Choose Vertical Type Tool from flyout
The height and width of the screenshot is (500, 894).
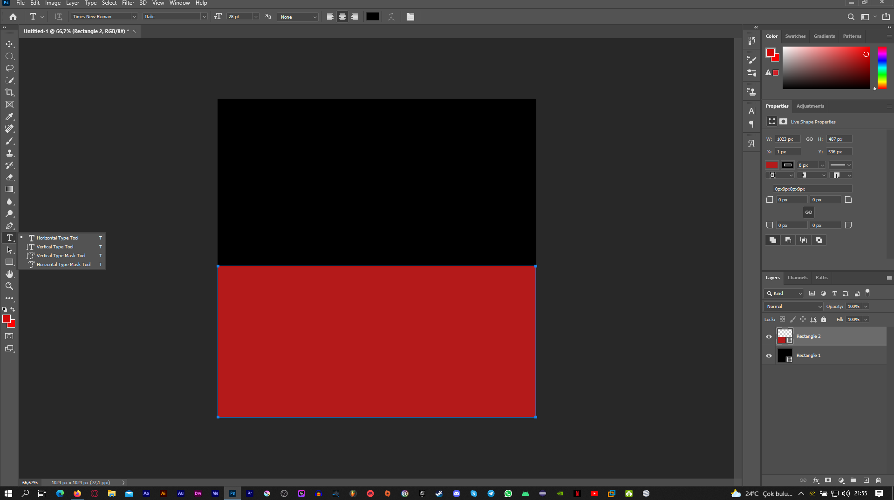(55, 247)
